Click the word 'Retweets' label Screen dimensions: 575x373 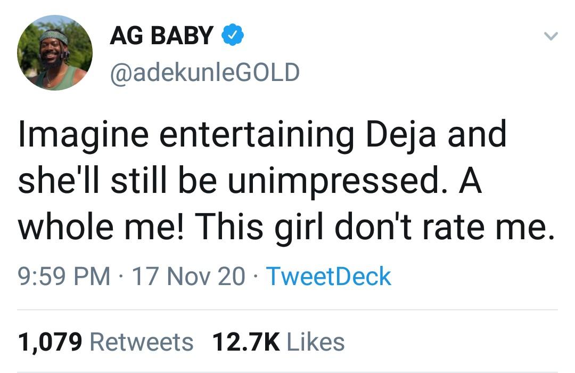pyautogui.click(x=142, y=342)
